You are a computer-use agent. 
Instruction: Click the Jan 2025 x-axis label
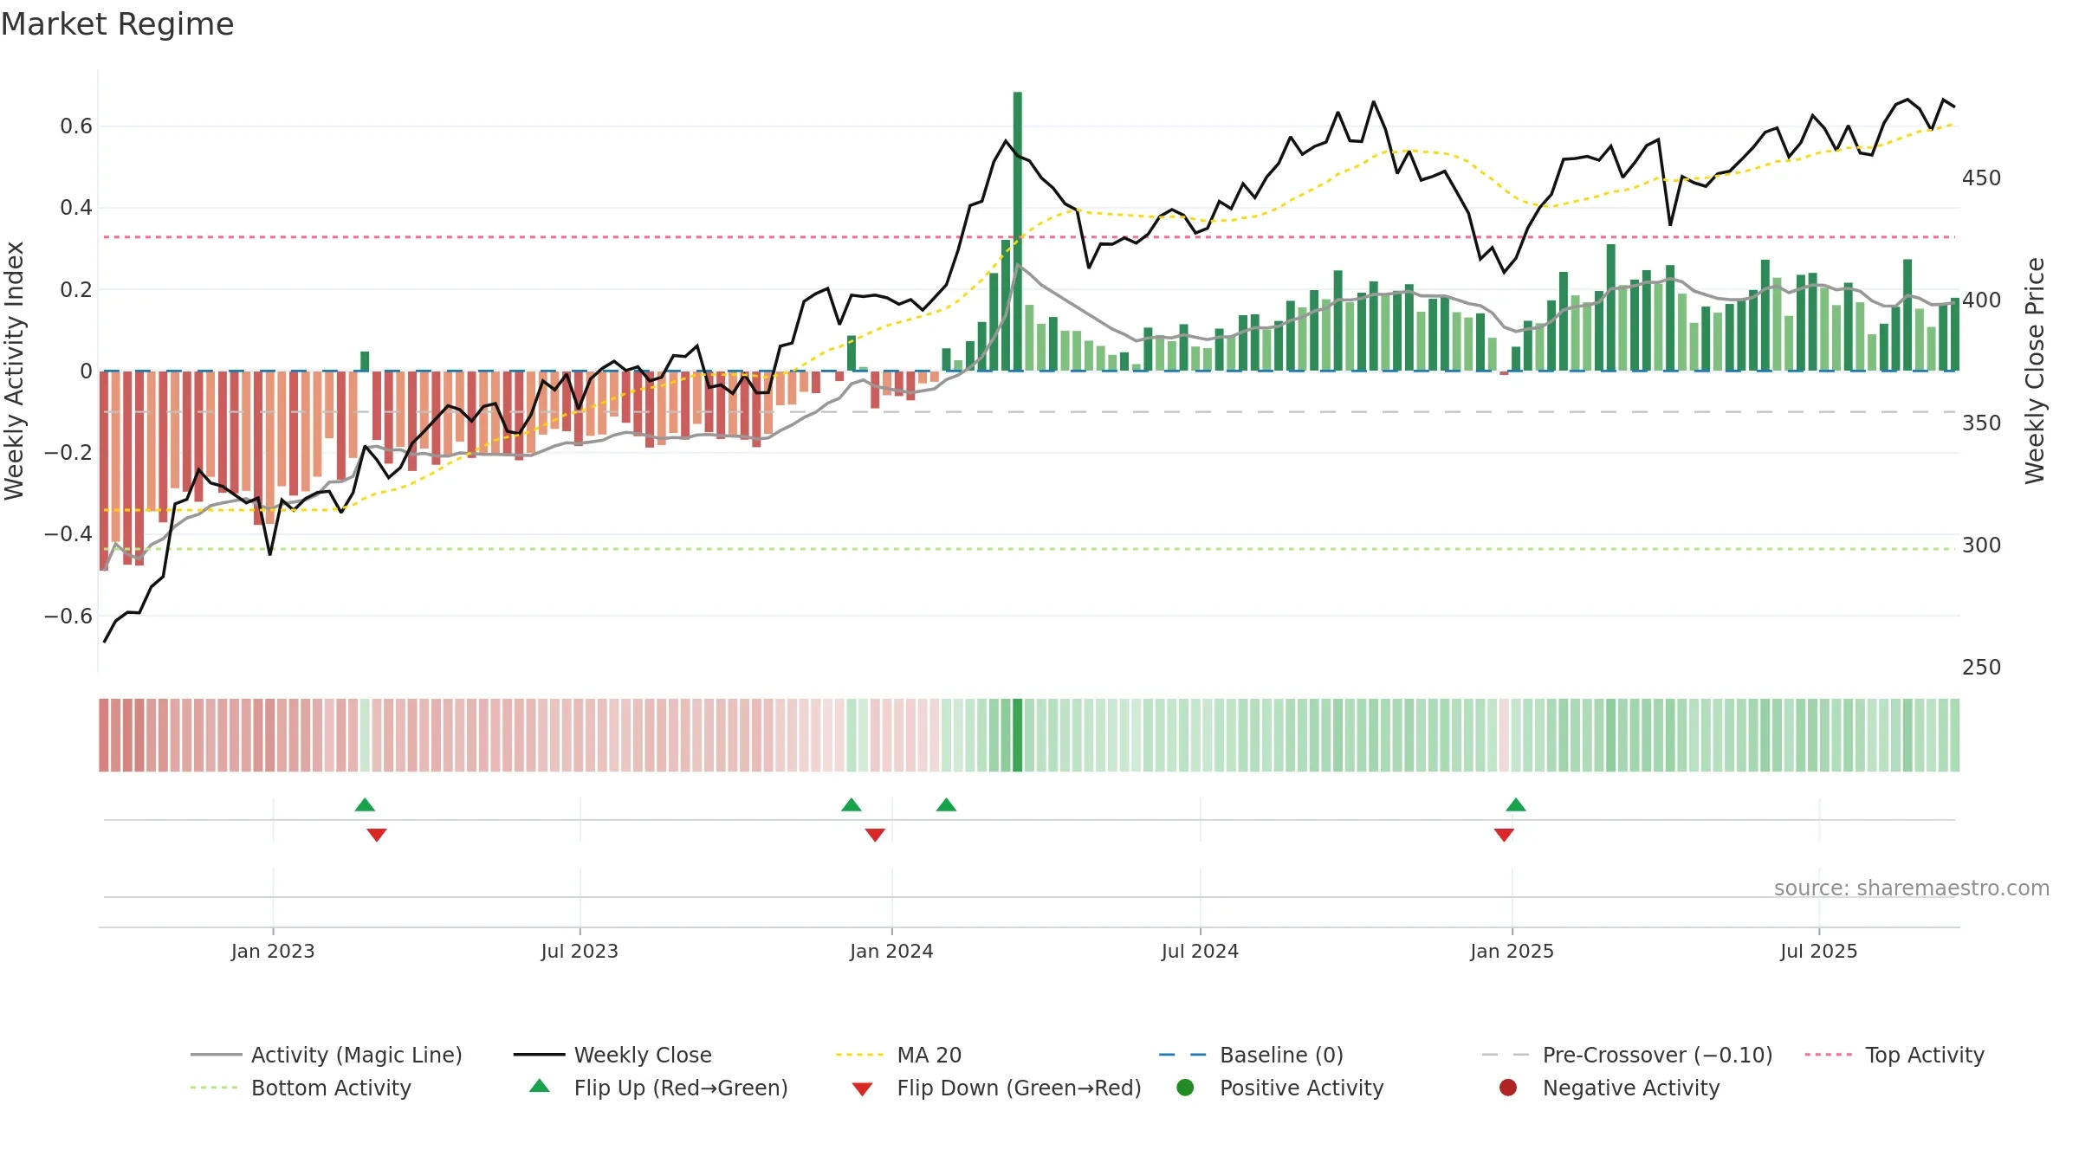pos(1512,952)
